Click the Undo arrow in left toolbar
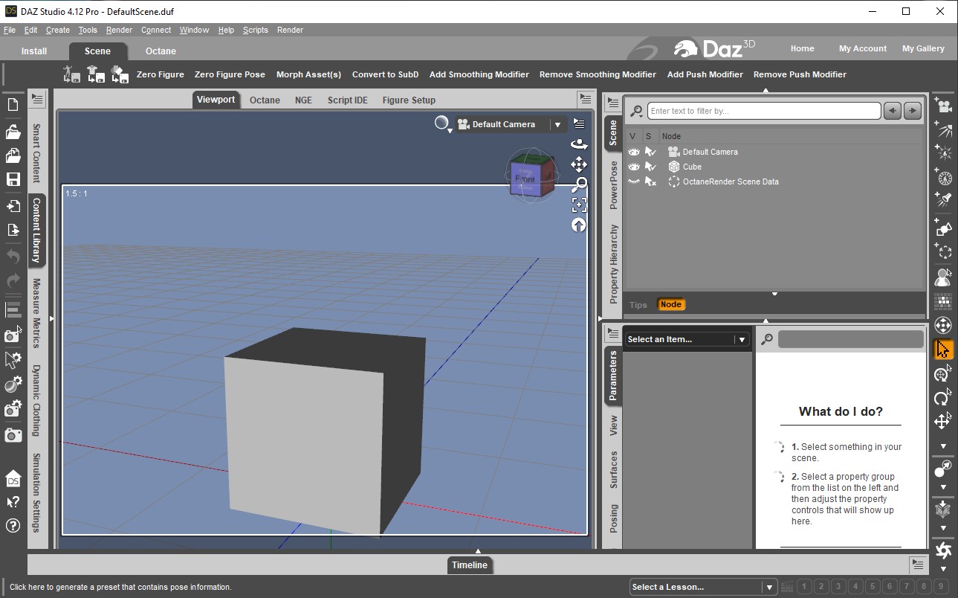Screen dimensions: 958x598 [x=13, y=256]
